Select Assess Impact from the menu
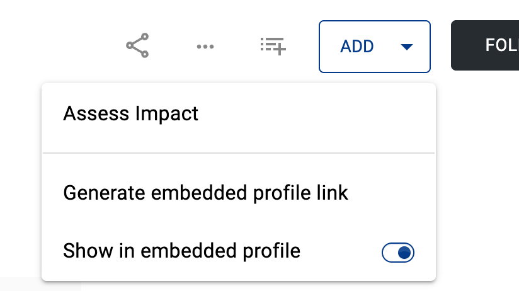Image resolution: width=519 pixels, height=291 pixels. tap(131, 113)
